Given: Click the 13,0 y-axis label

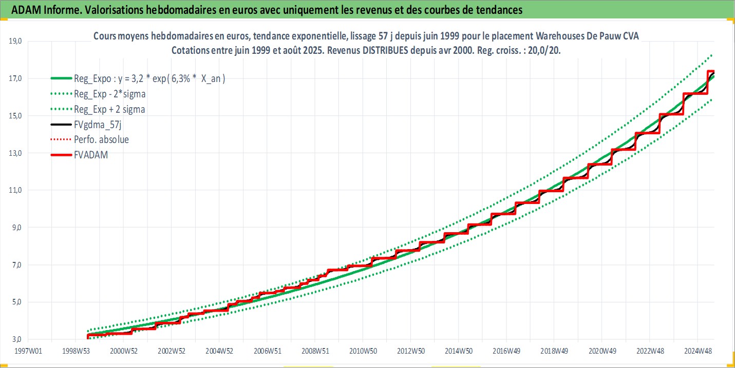Looking at the screenshot, I should click(16, 153).
